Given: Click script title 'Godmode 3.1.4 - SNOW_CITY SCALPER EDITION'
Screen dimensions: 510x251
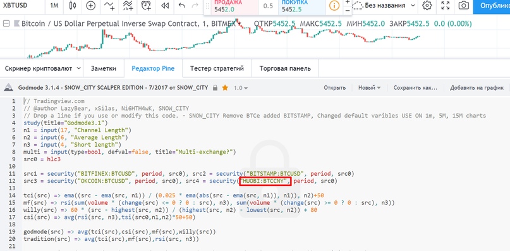Looking at the screenshot, I should click(x=113, y=88).
